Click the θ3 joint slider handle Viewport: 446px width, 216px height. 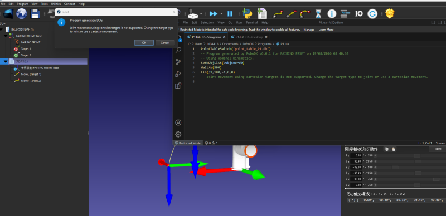click(x=395, y=168)
